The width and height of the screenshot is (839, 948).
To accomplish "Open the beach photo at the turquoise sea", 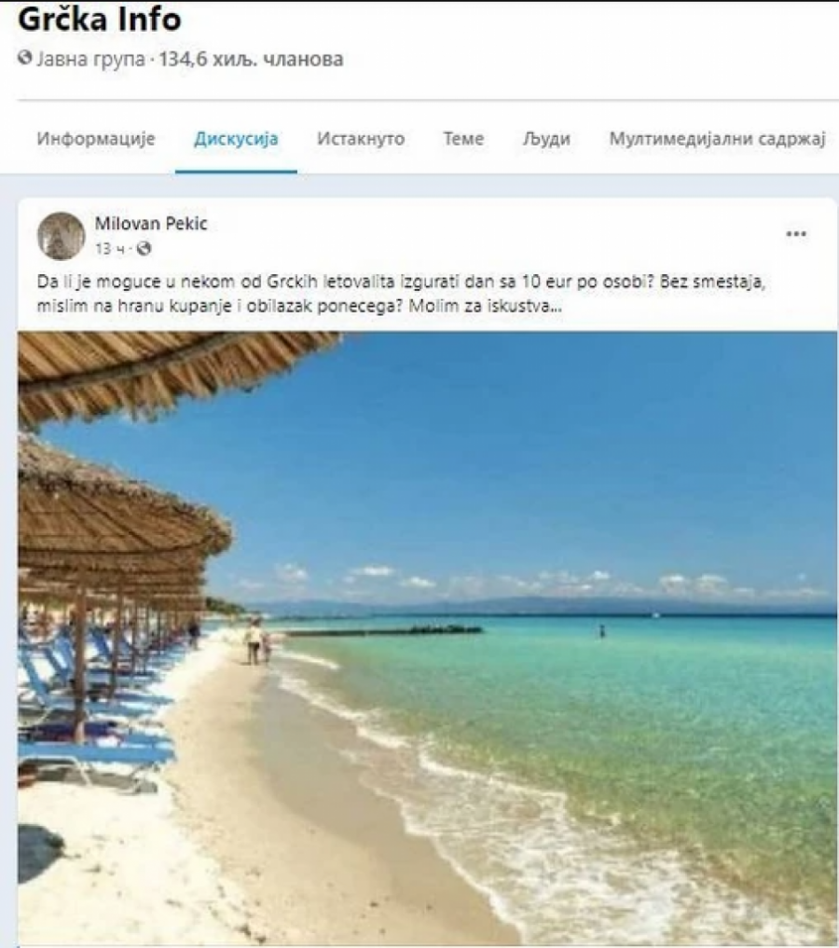I will (427, 639).
